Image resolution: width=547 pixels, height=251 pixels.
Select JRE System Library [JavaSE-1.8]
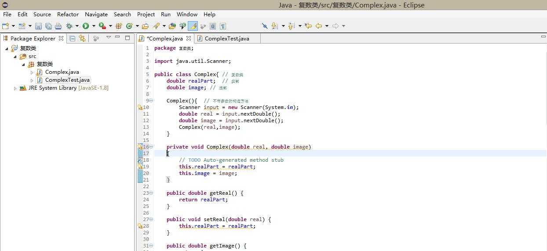coord(68,88)
